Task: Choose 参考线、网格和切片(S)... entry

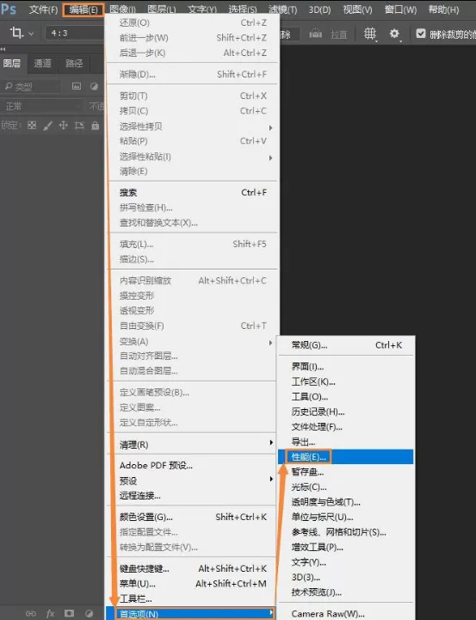Action: [x=345, y=532]
